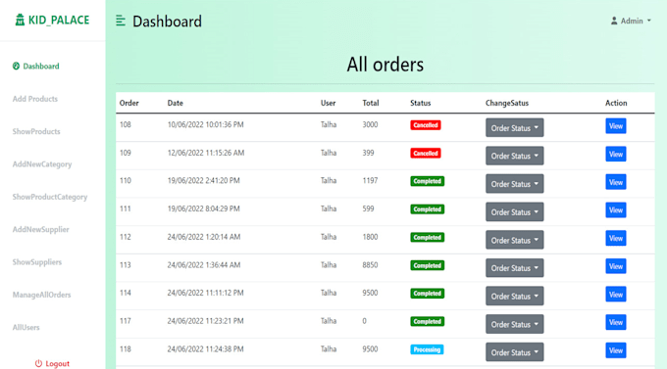667x369 pixels.
Task: Open Order Status dropdown for order 109
Action: pyautogui.click(x=514, y=156)
